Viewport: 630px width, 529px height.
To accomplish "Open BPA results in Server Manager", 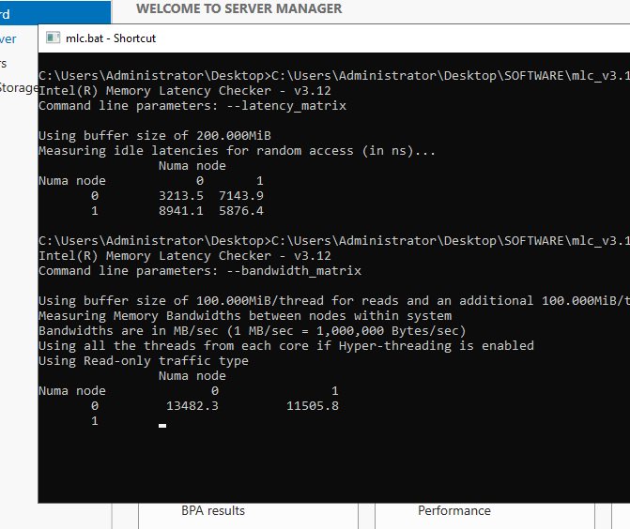I will click(x=213, y=510).
